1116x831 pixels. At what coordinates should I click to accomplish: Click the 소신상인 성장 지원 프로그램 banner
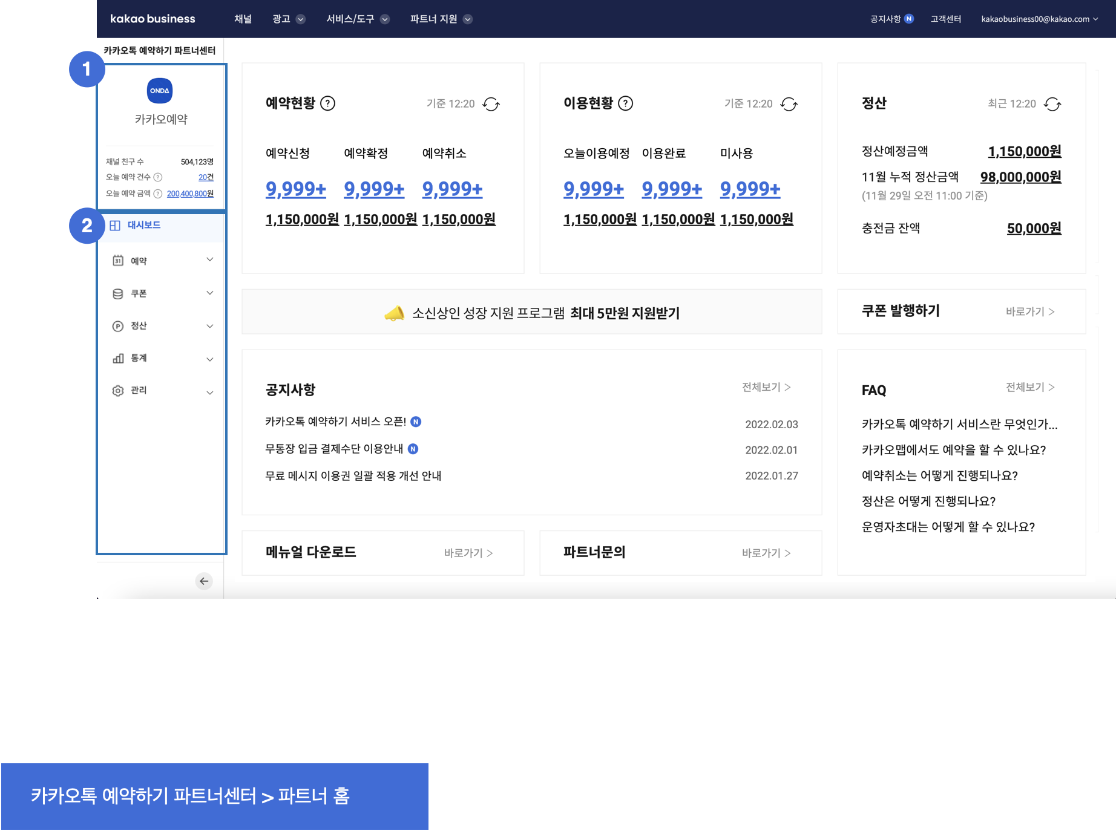(x=531, y=313)
